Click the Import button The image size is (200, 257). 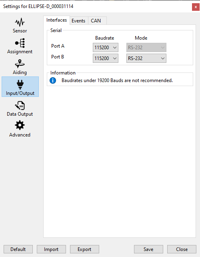click(x=51, y=249)
